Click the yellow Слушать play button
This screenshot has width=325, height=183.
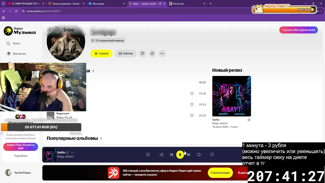click(101, 53)
